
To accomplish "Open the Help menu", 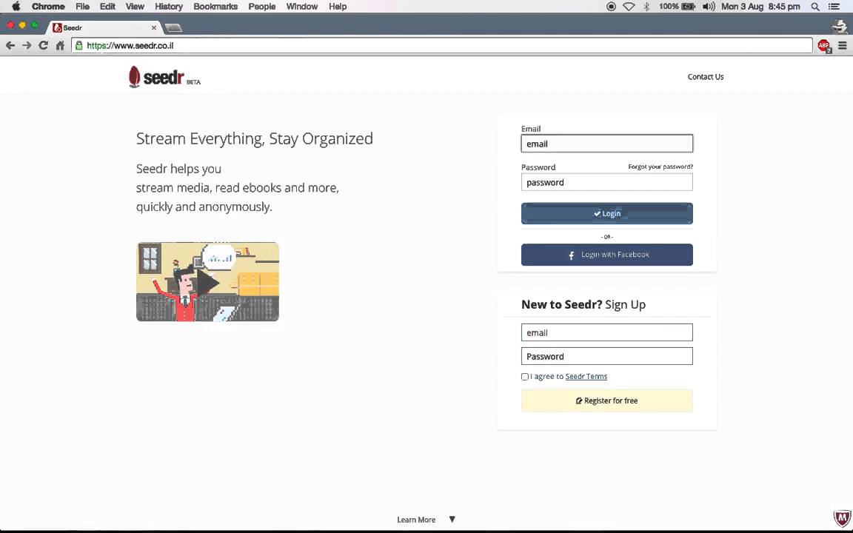I will click(x=338, y=7).
